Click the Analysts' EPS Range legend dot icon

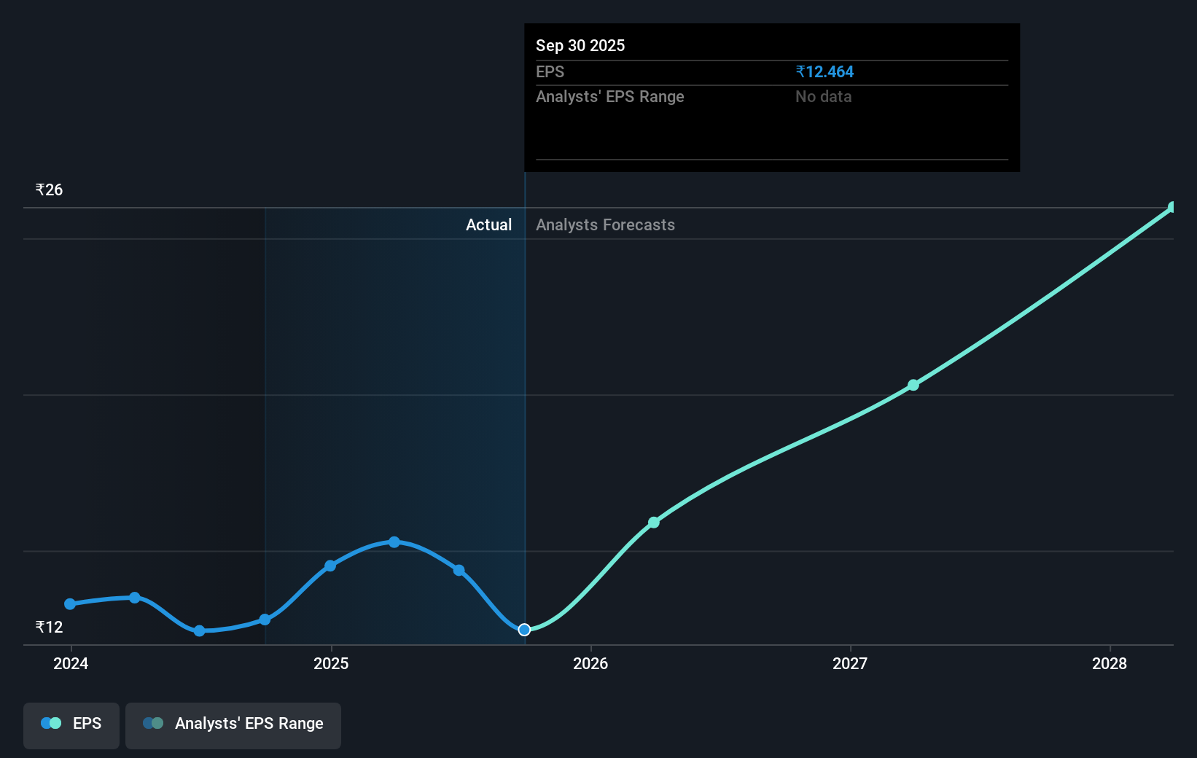click(152, 723)
